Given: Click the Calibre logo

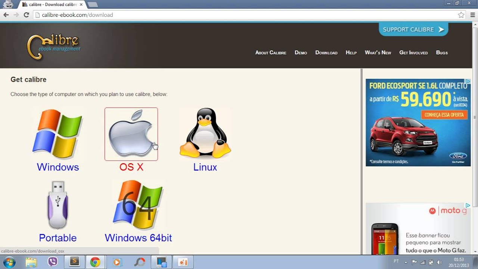Looking at the screenshot, I should coord(54,46).
